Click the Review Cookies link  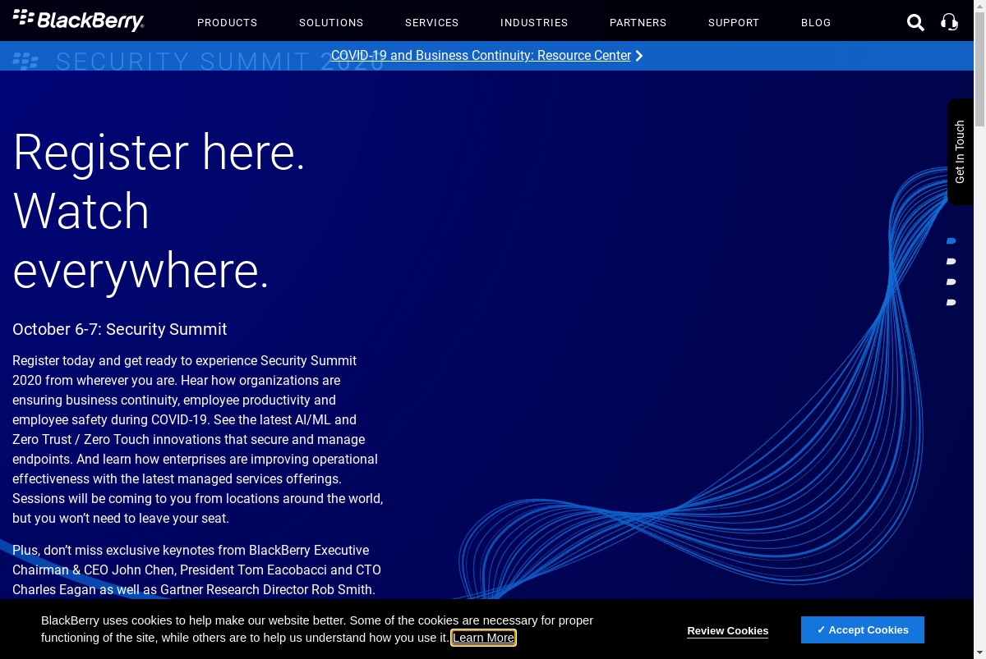(x=728, y=630)
